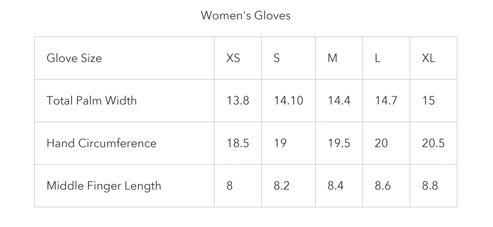Click the Women's Gloves title

pos(246,15)
